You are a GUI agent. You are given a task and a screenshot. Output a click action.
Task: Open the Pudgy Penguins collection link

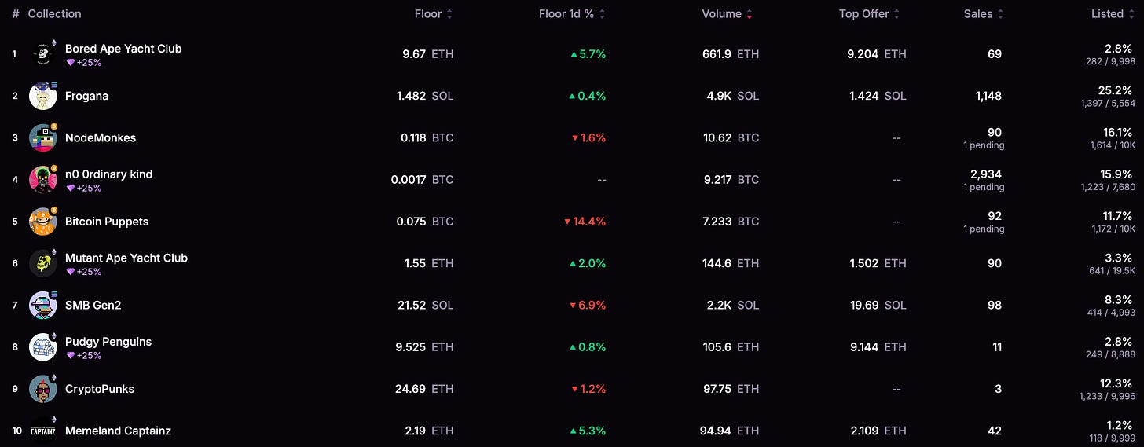[108, 342]
